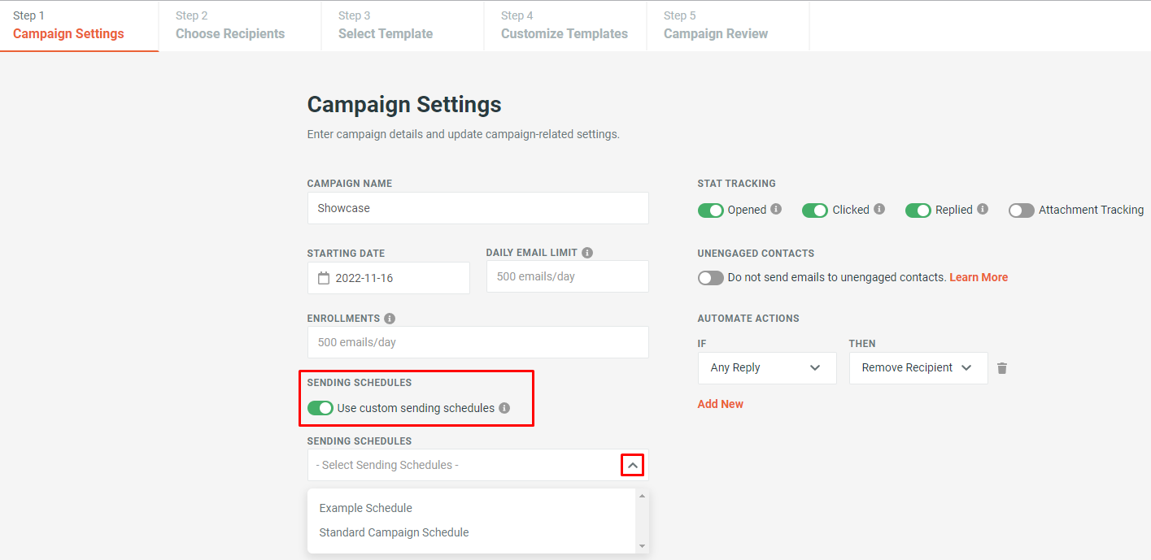Open the Any Reply condition dropdown

pyautogui.click(x=766, y=368)
